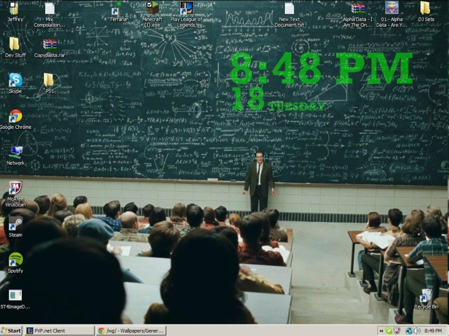Launch the Skype desktop shortcut
The height and width of the screenshot is (336, 449).
click(x=15, y=83)
